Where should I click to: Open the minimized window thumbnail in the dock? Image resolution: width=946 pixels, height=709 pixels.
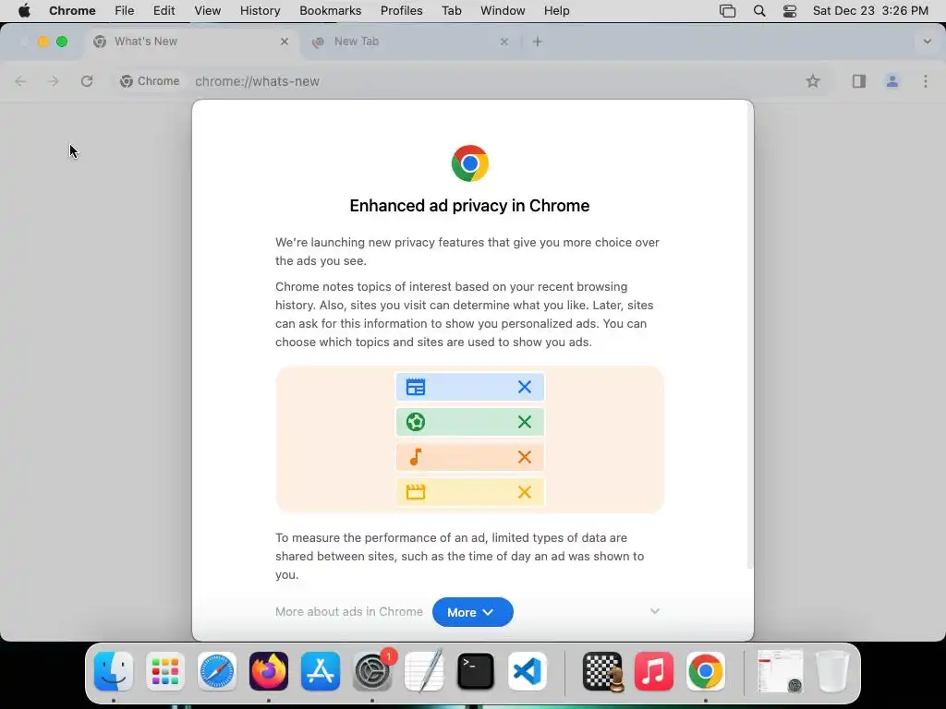(781, 671)
